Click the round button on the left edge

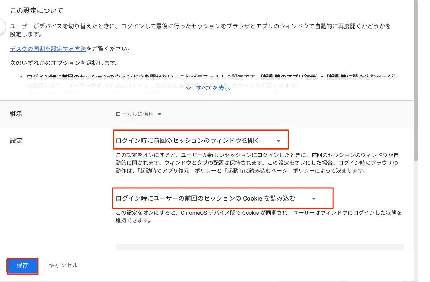pyautogui.click(x=2, y=27)
